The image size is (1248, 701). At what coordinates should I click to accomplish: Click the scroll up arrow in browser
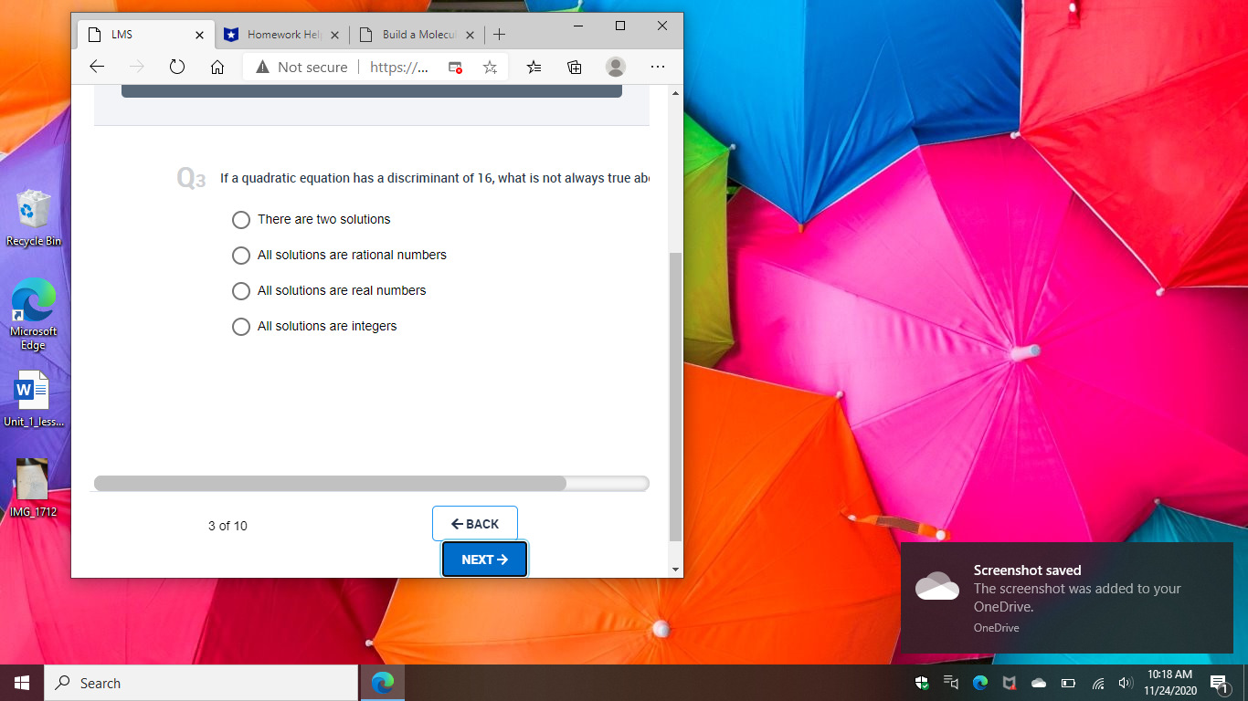(x=675, y=93)
